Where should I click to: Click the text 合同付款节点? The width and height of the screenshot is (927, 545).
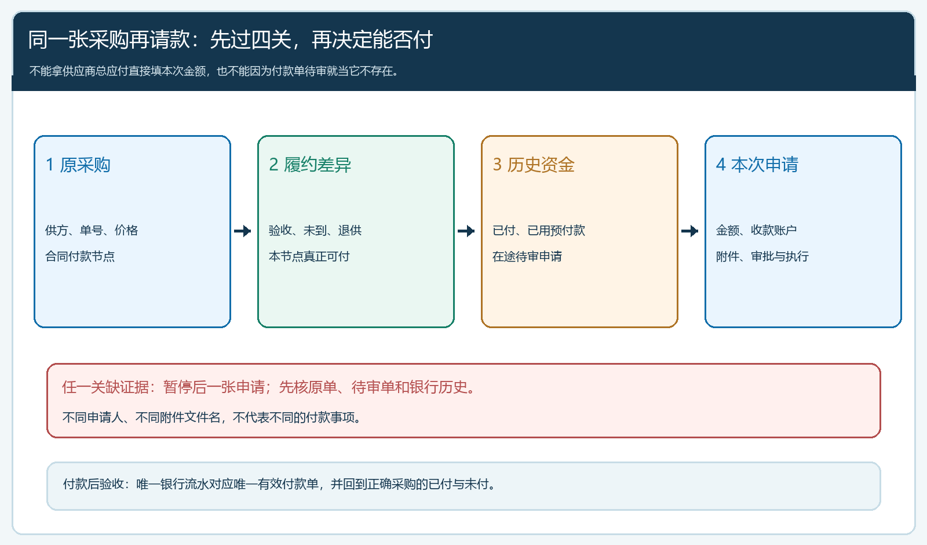pyautogui.click(x=80, y=256)
